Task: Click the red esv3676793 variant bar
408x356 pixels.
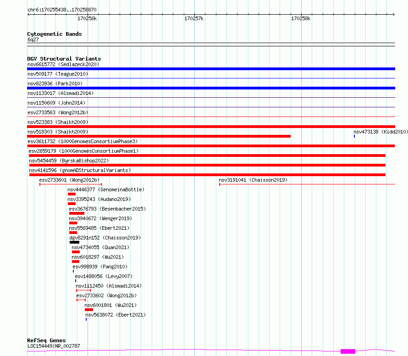Action: tap(77, 213)
